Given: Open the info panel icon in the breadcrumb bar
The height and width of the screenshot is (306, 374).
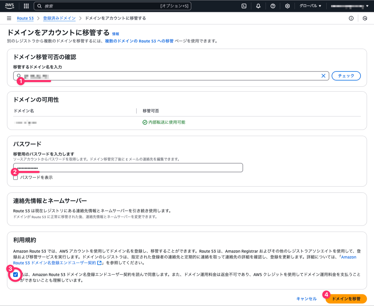Looking at the screenshot, I should click(351, 18).
